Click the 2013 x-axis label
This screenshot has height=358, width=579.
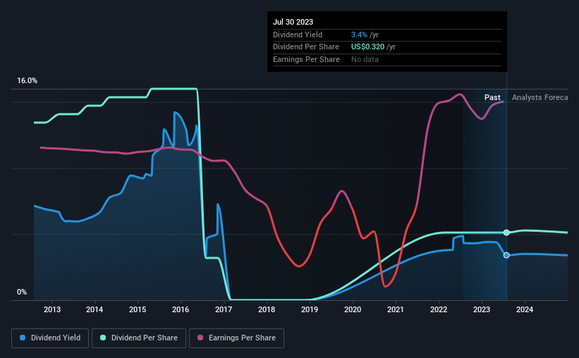point(52,309)
